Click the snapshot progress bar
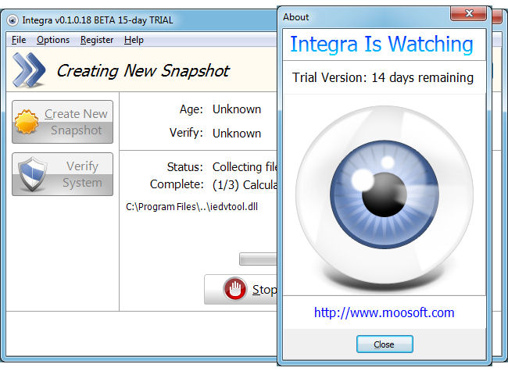 pos(258,259)
